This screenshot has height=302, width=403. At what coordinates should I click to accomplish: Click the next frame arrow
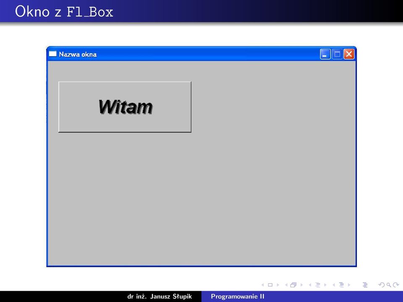tap(302, 285)
